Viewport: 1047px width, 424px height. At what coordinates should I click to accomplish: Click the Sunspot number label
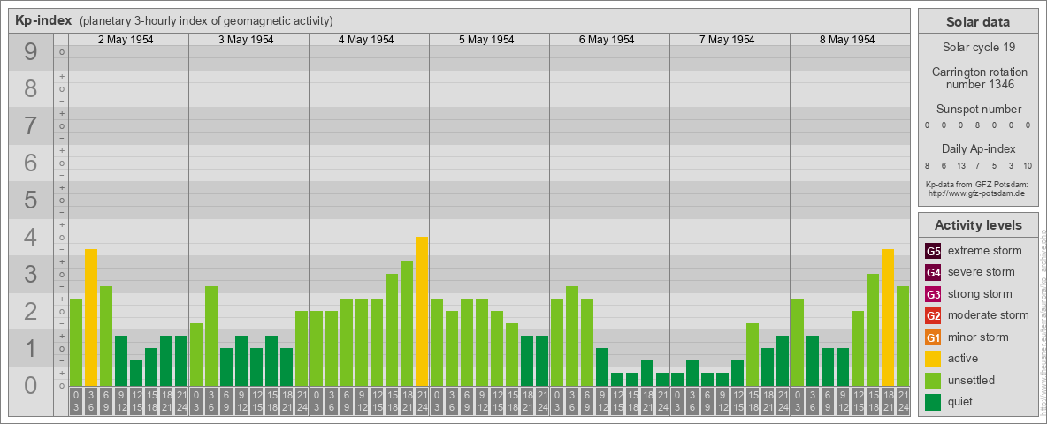[978, 110]
